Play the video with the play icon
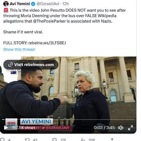Image resolution: width=141 pixels, height=141 pixels. [x=6, y=128]
